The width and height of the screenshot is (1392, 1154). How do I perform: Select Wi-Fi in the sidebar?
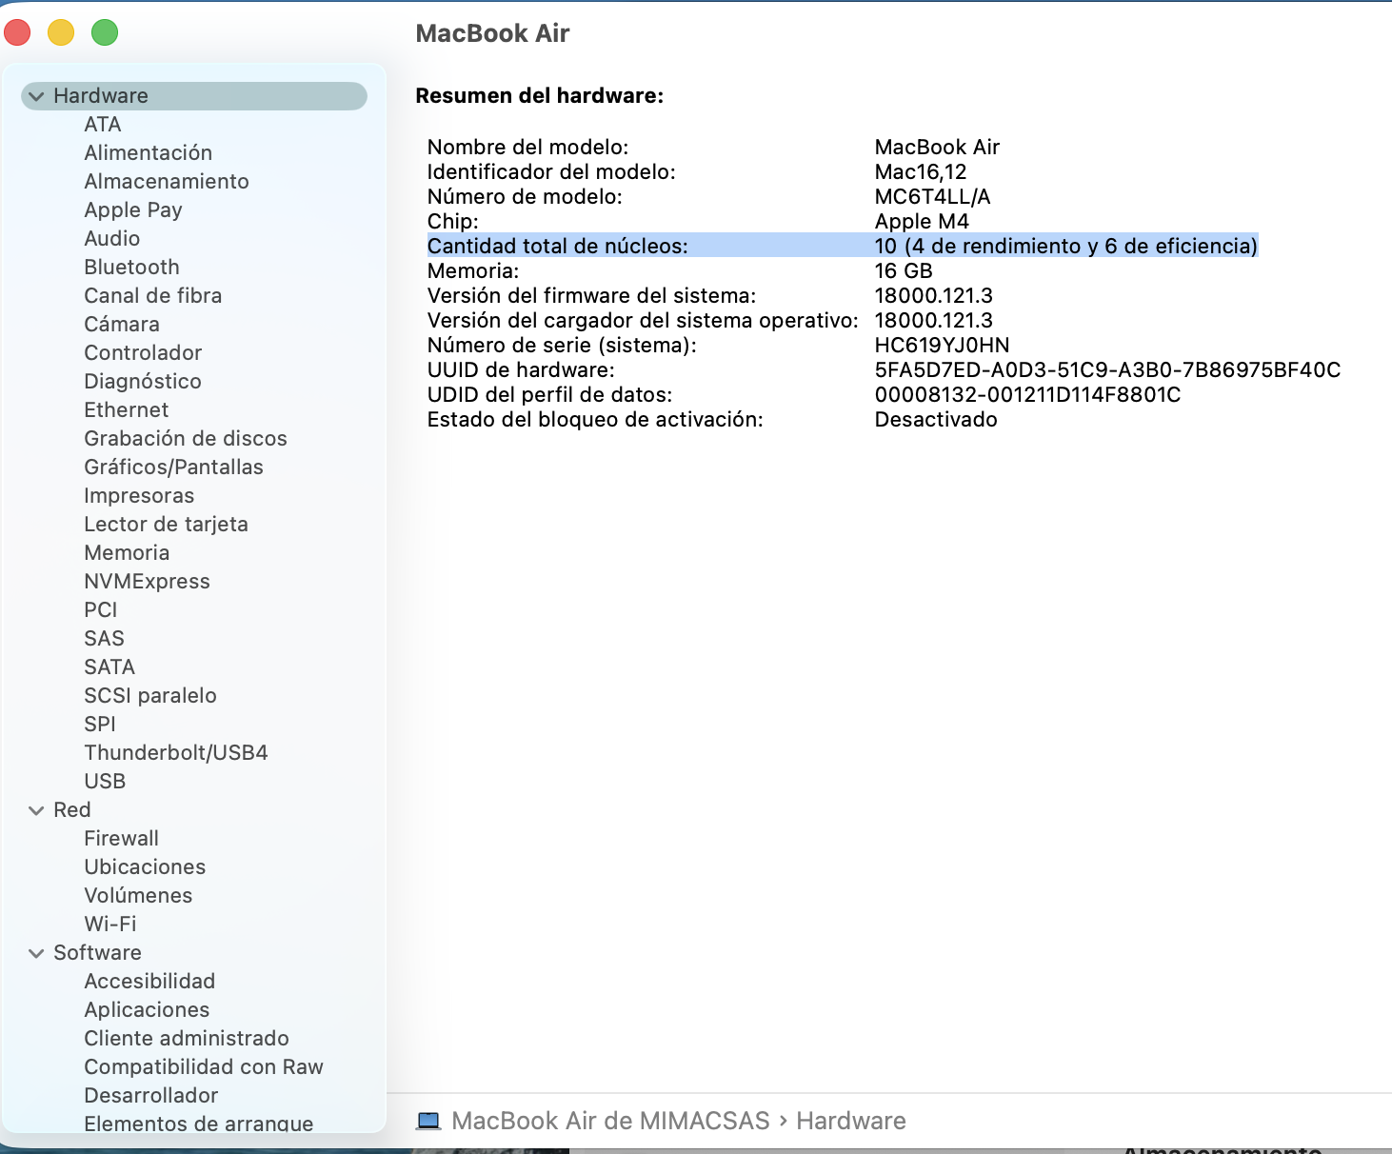pos(110,925)
